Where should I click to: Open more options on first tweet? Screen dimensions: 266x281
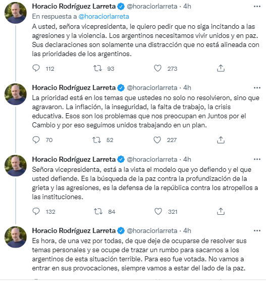click(257, 7)
